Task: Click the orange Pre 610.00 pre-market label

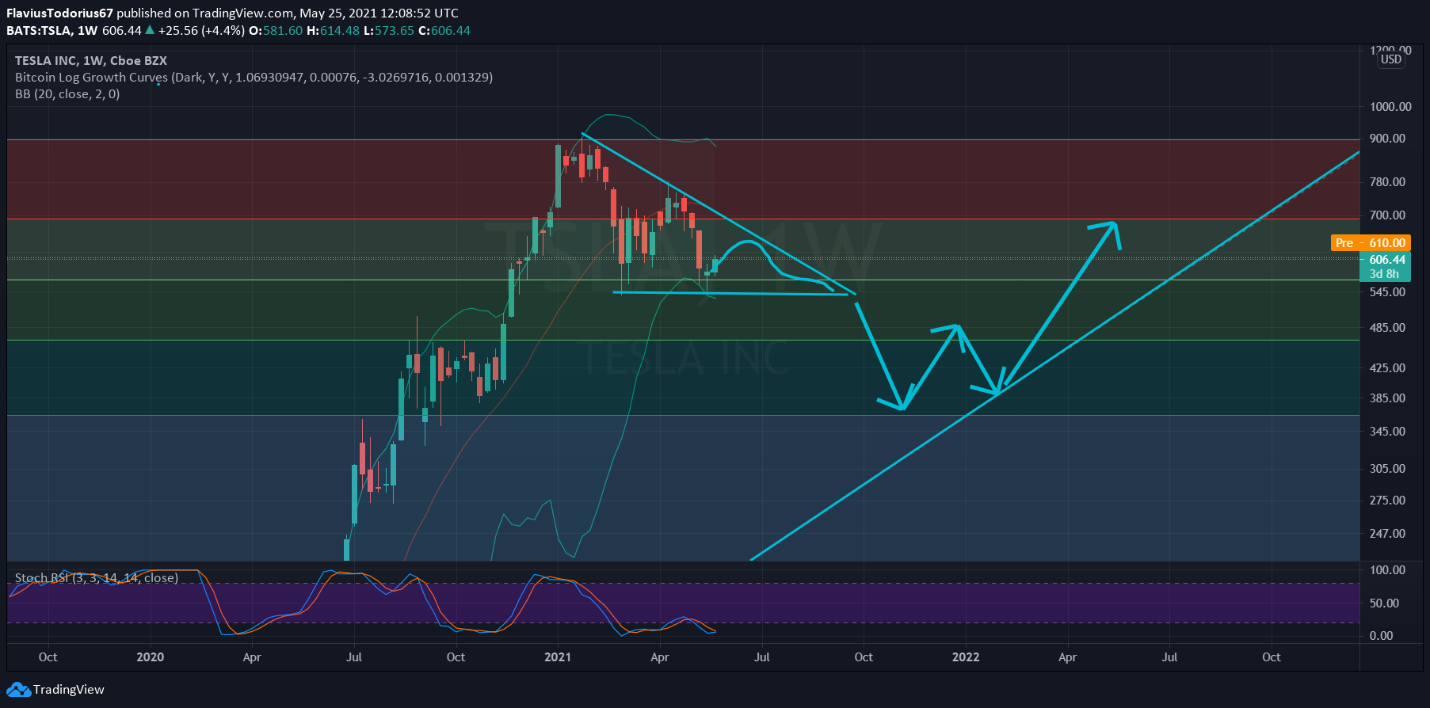Action: pos(1370,243)
